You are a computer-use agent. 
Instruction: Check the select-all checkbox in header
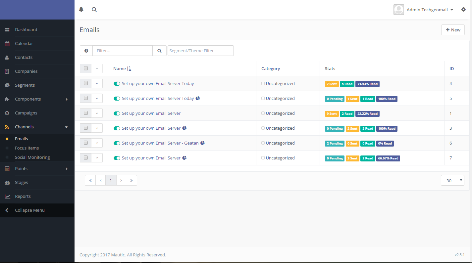(86, 68)
